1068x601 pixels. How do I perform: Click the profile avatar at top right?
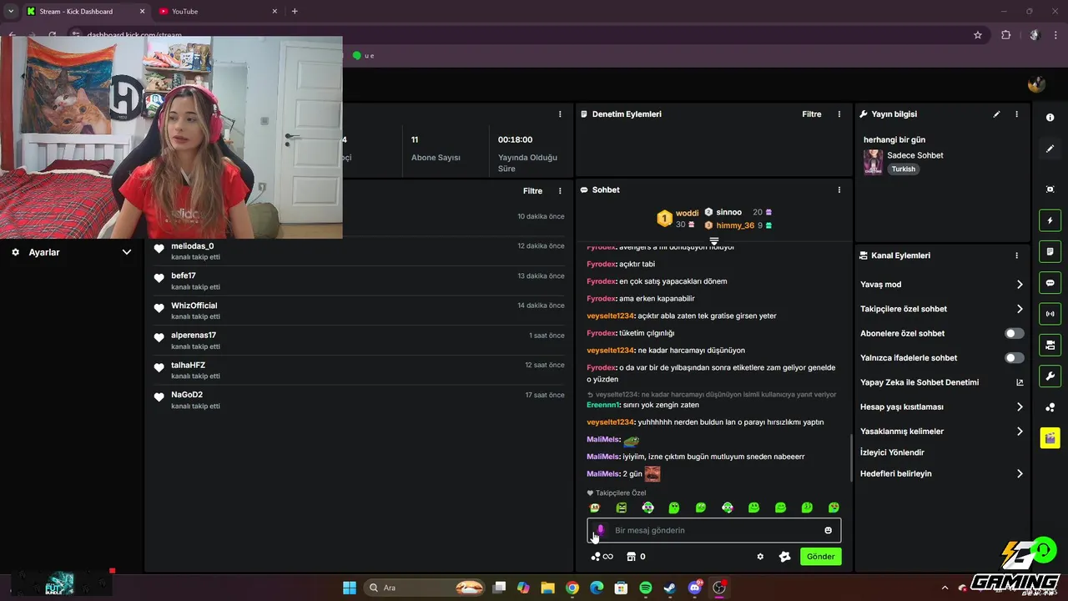[1036, 84]
